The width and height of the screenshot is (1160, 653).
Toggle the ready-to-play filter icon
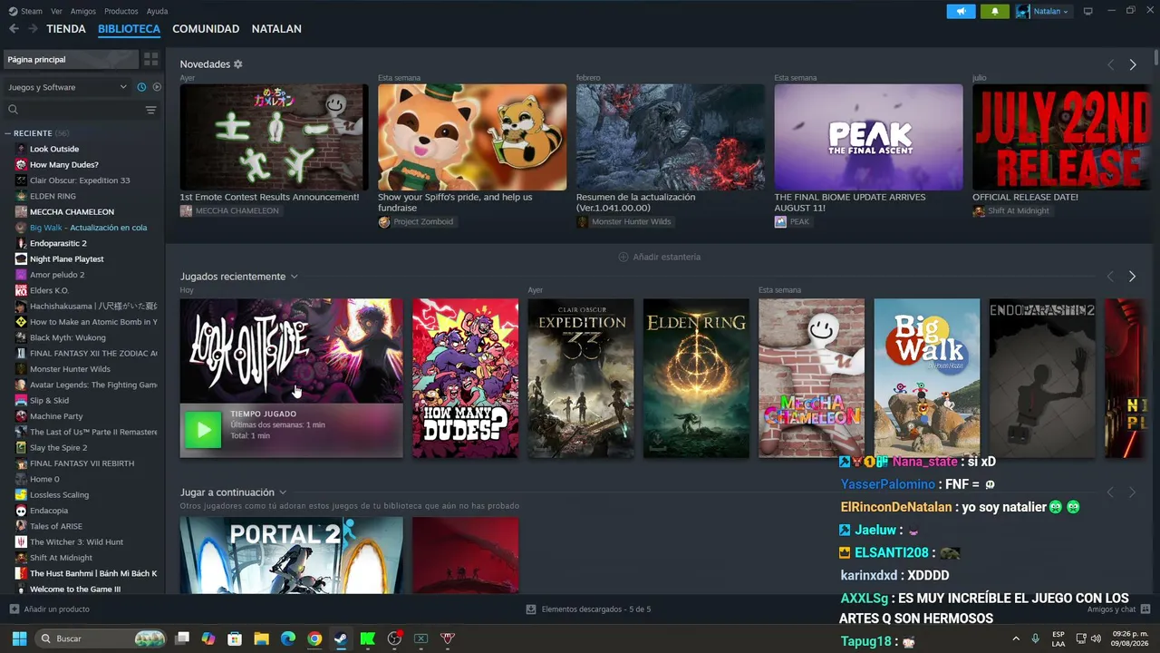coord(157,87)
